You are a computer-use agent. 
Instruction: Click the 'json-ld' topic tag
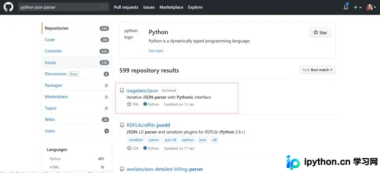click(x=171, y=140)
